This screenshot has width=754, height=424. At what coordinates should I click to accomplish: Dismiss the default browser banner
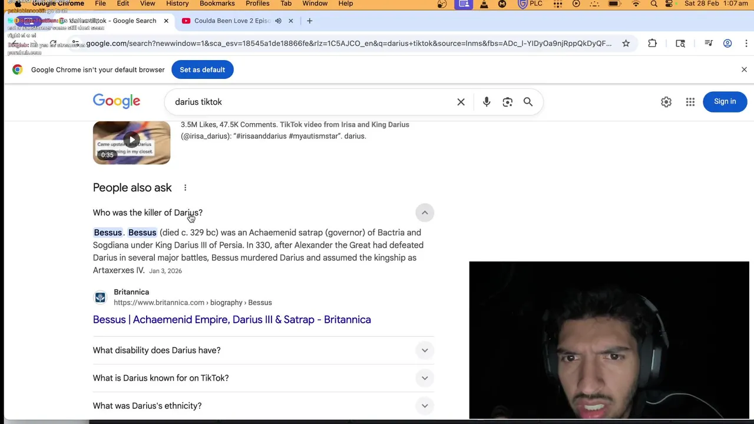pos(744,69)
